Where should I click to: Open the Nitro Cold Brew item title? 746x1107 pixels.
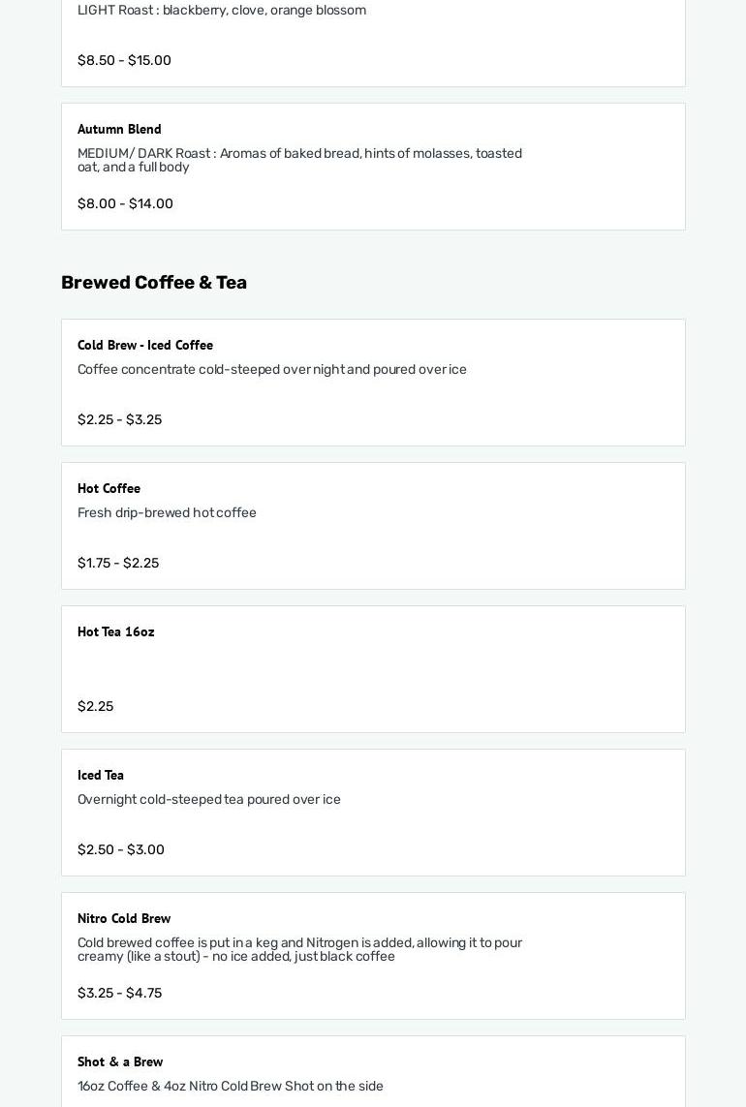[x=124, y=919]
